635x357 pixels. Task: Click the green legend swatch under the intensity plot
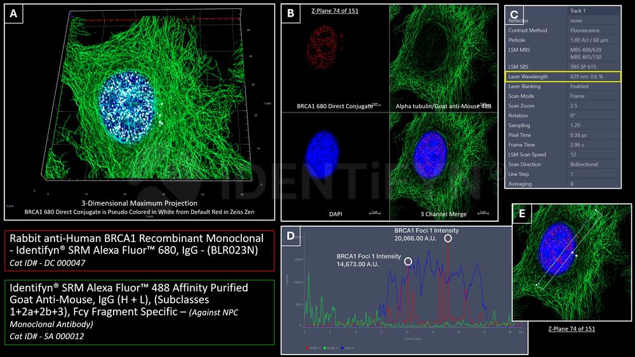(x=324, y=348)
